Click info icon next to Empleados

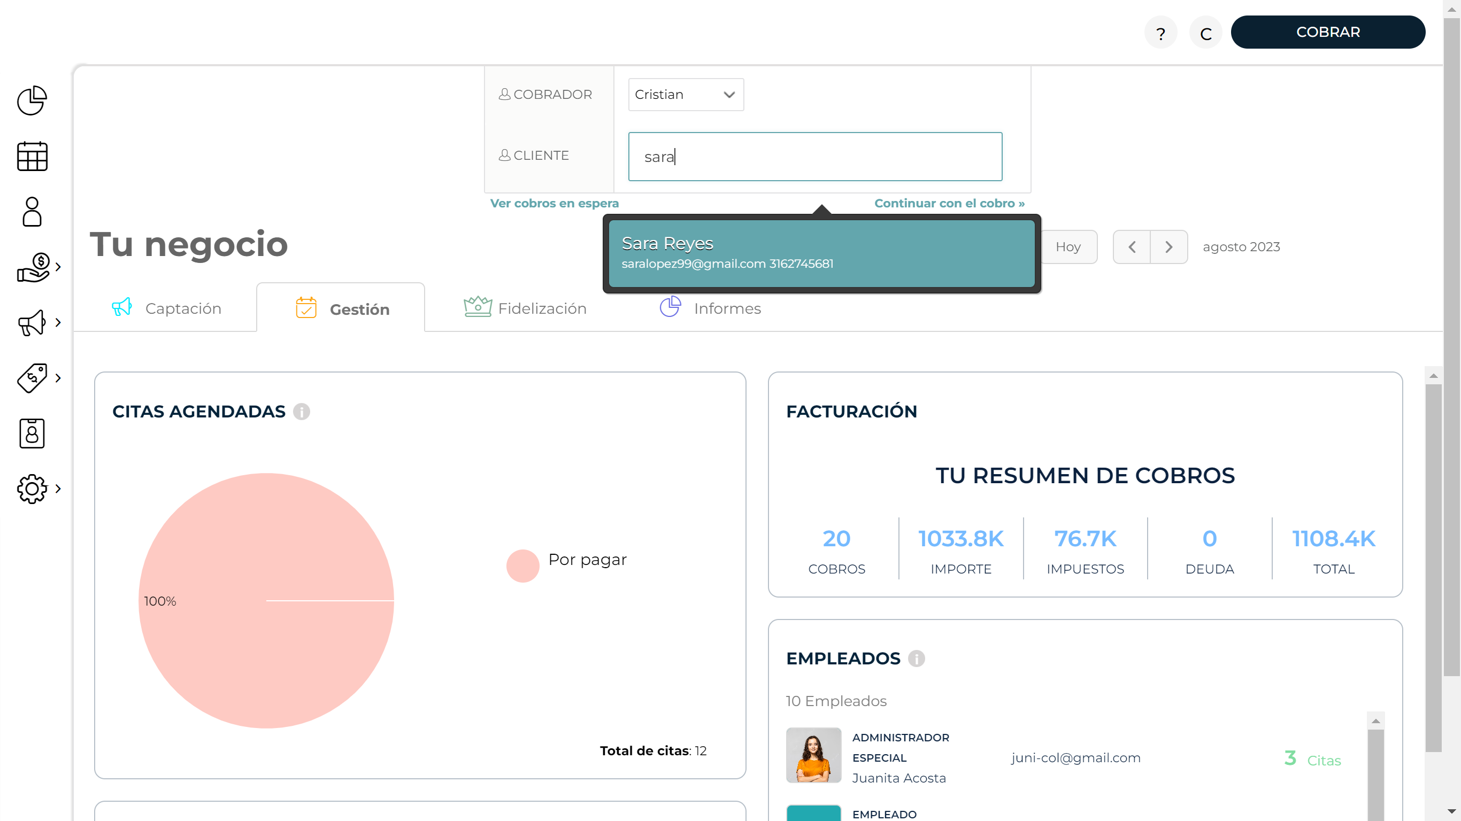916,659
